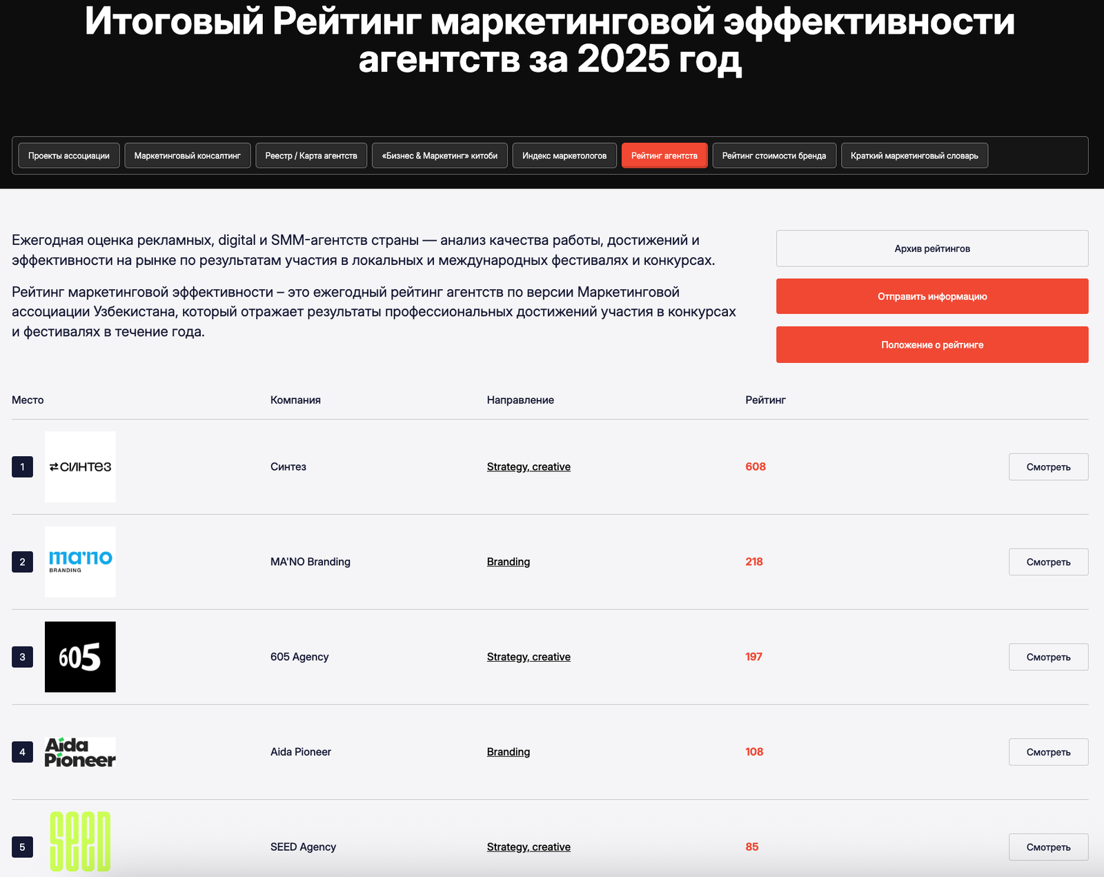The height and width of the screenshot is (877, 1104).
Task: Click the Направление column header
Action: 520,400
